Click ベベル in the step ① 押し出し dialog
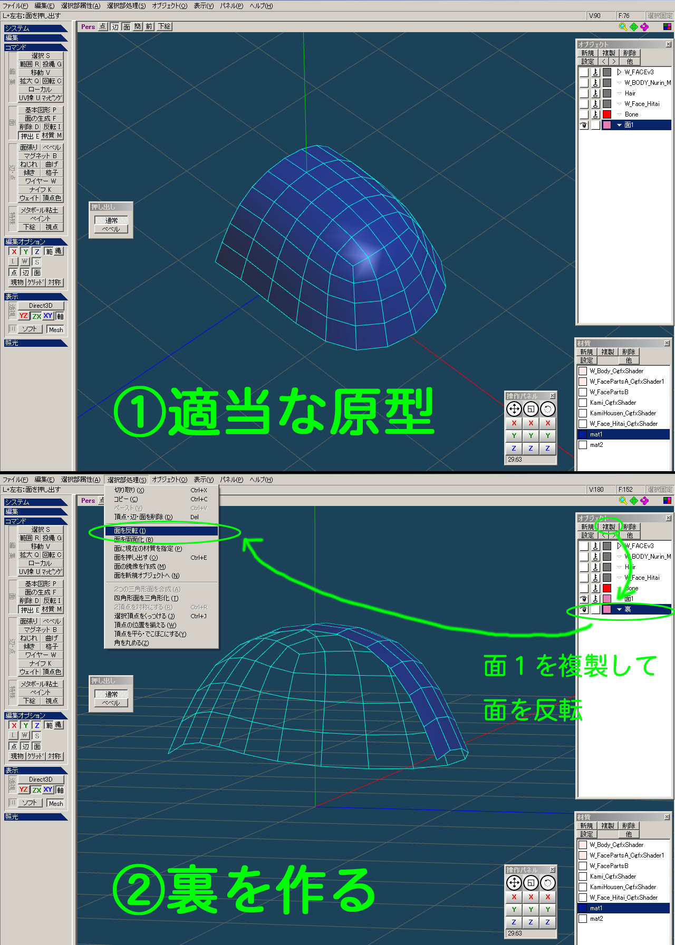The width and height of the screenshot is (675, 945). (x=111, y=229)
